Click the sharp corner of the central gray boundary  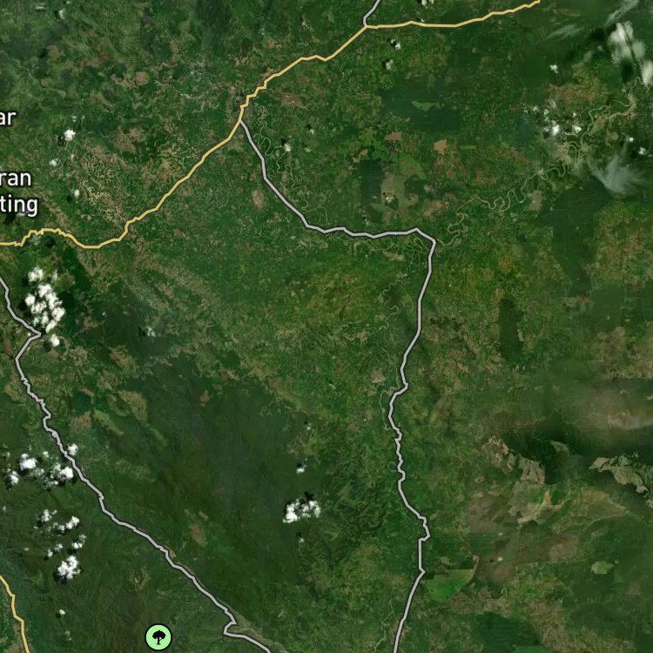433,240
